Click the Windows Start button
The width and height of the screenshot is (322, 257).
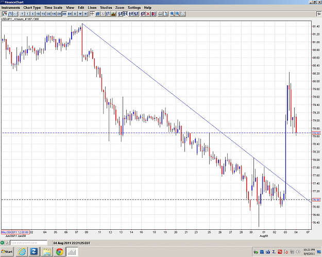click(x=7, y=252)
